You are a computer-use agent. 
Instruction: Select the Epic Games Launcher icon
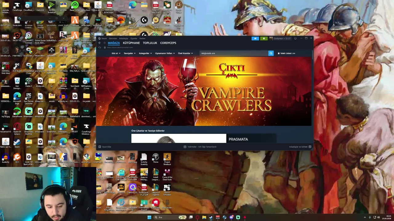(x=29, y=99)
